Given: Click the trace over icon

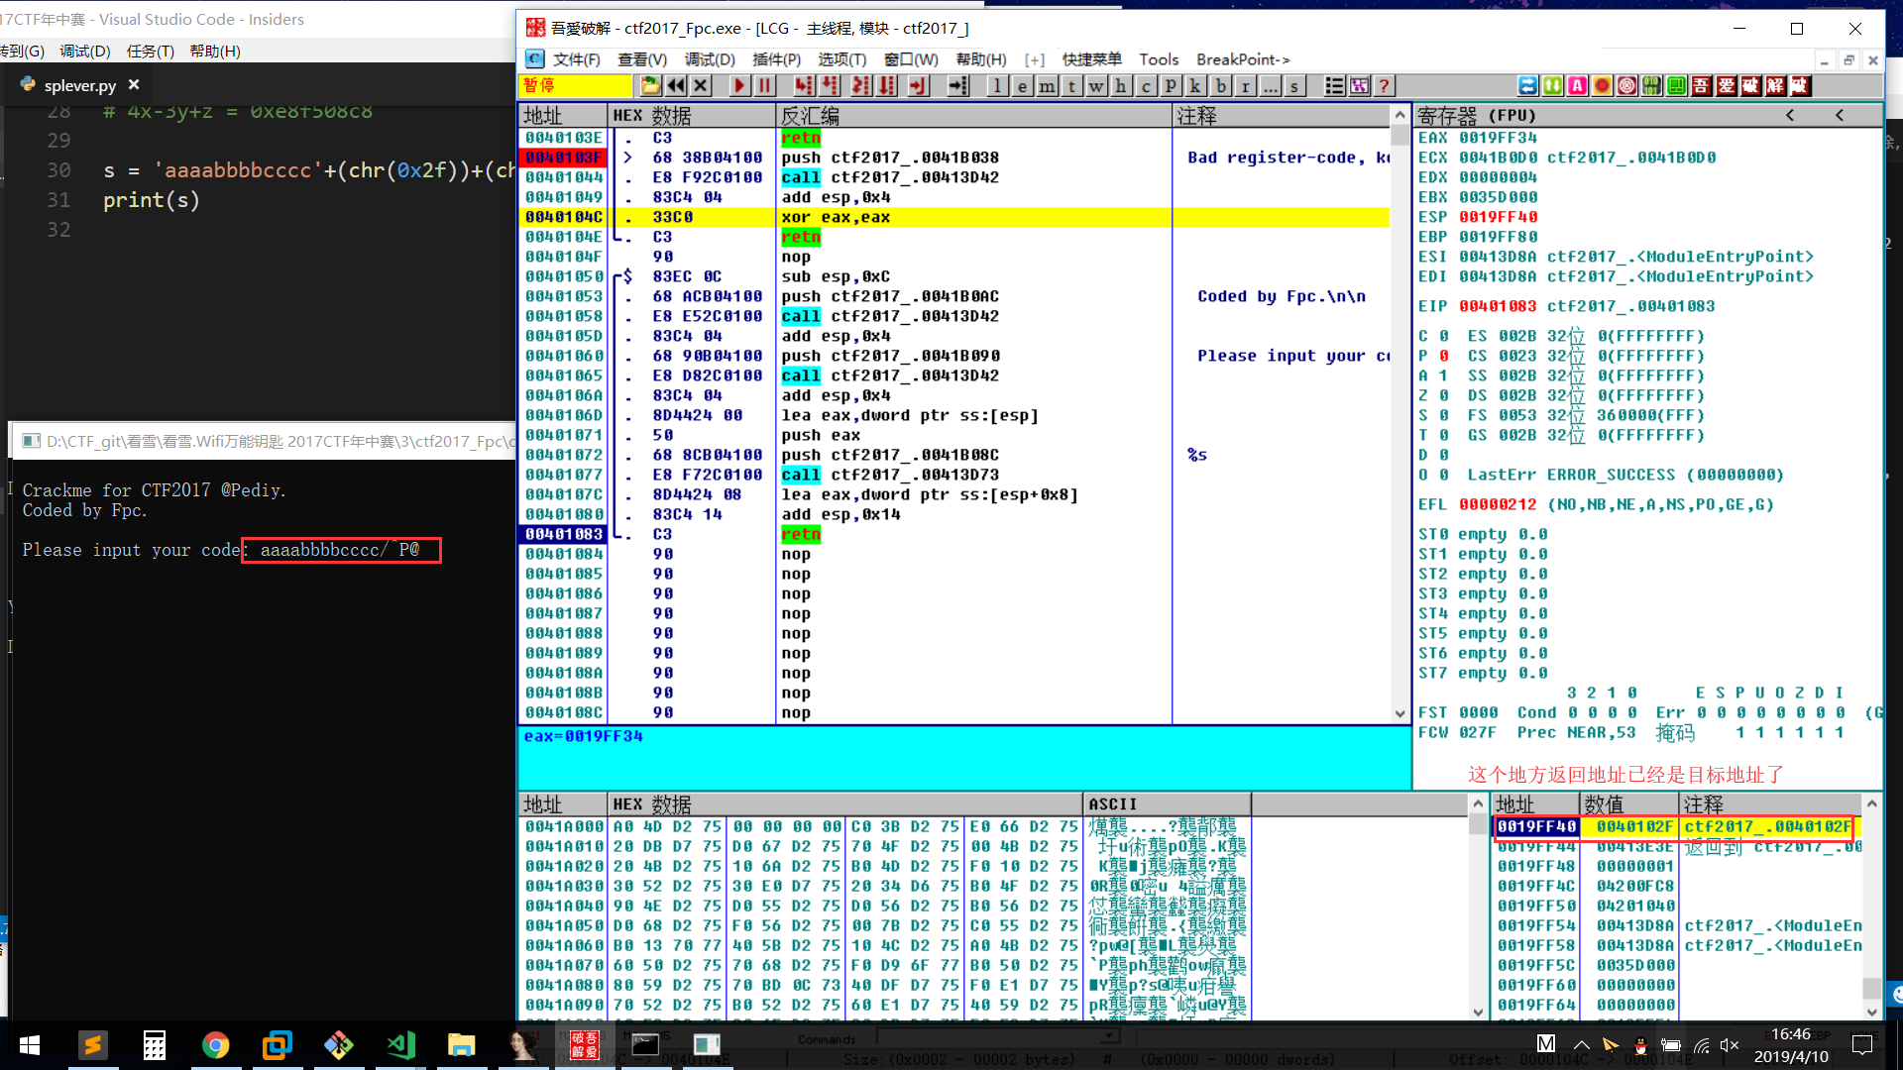Looking at the screenshot, I should coord(887,86).
